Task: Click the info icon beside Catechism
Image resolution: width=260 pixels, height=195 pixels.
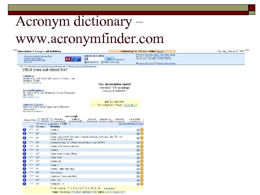Action: [x=25, y=180]
